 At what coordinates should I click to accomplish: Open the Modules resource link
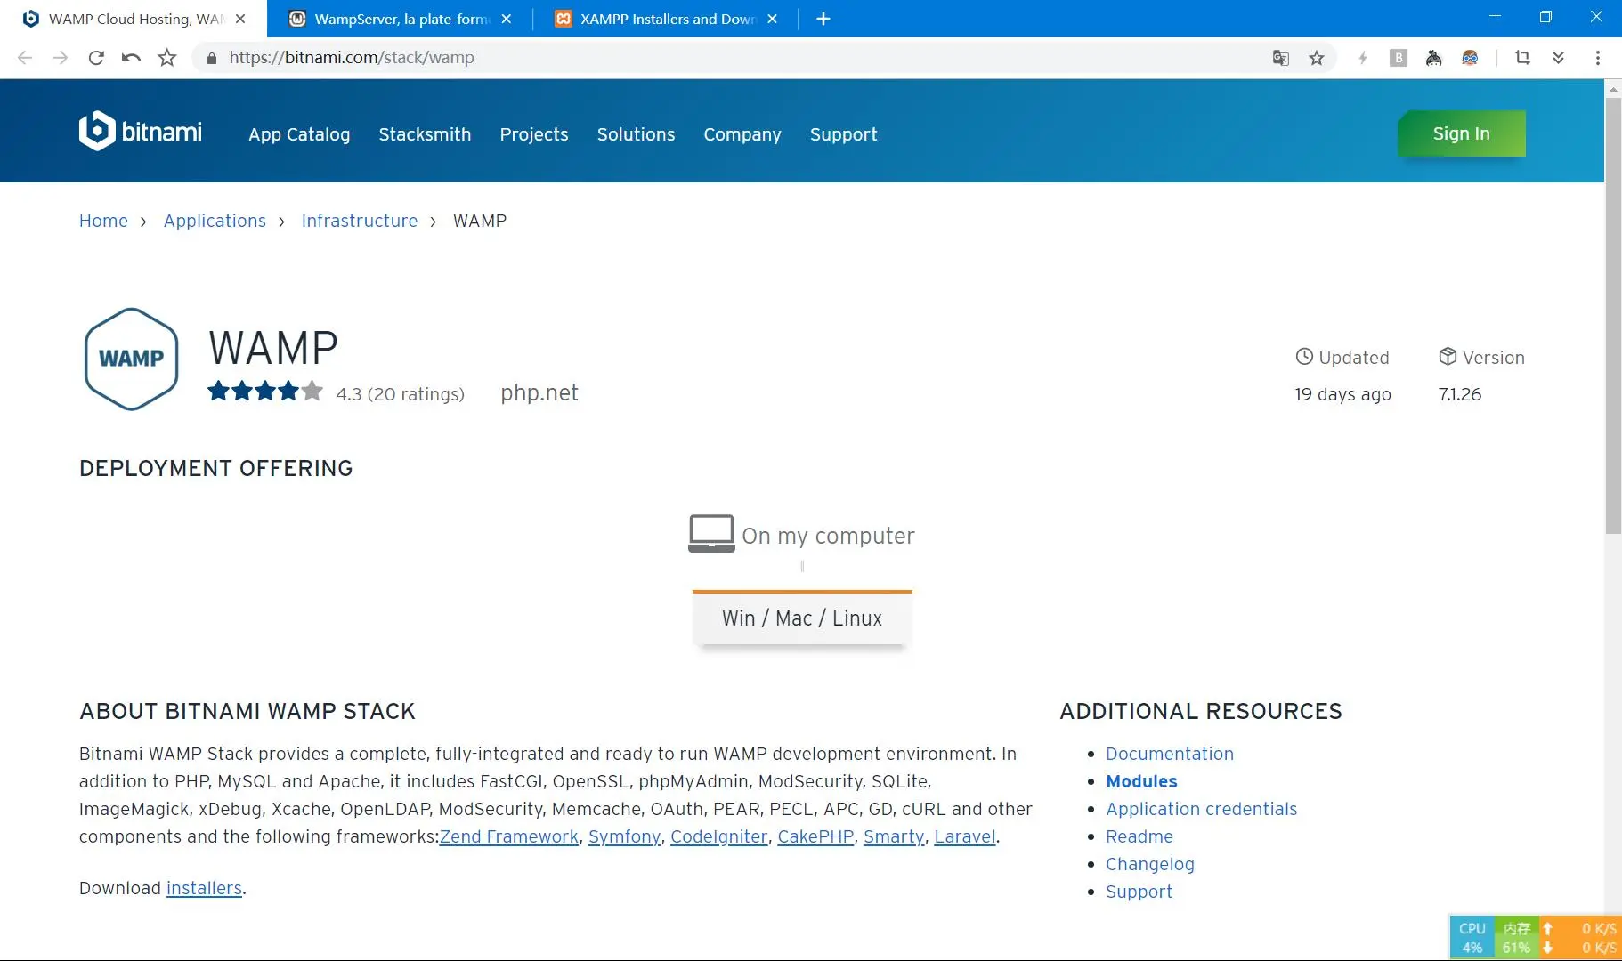1141,781
